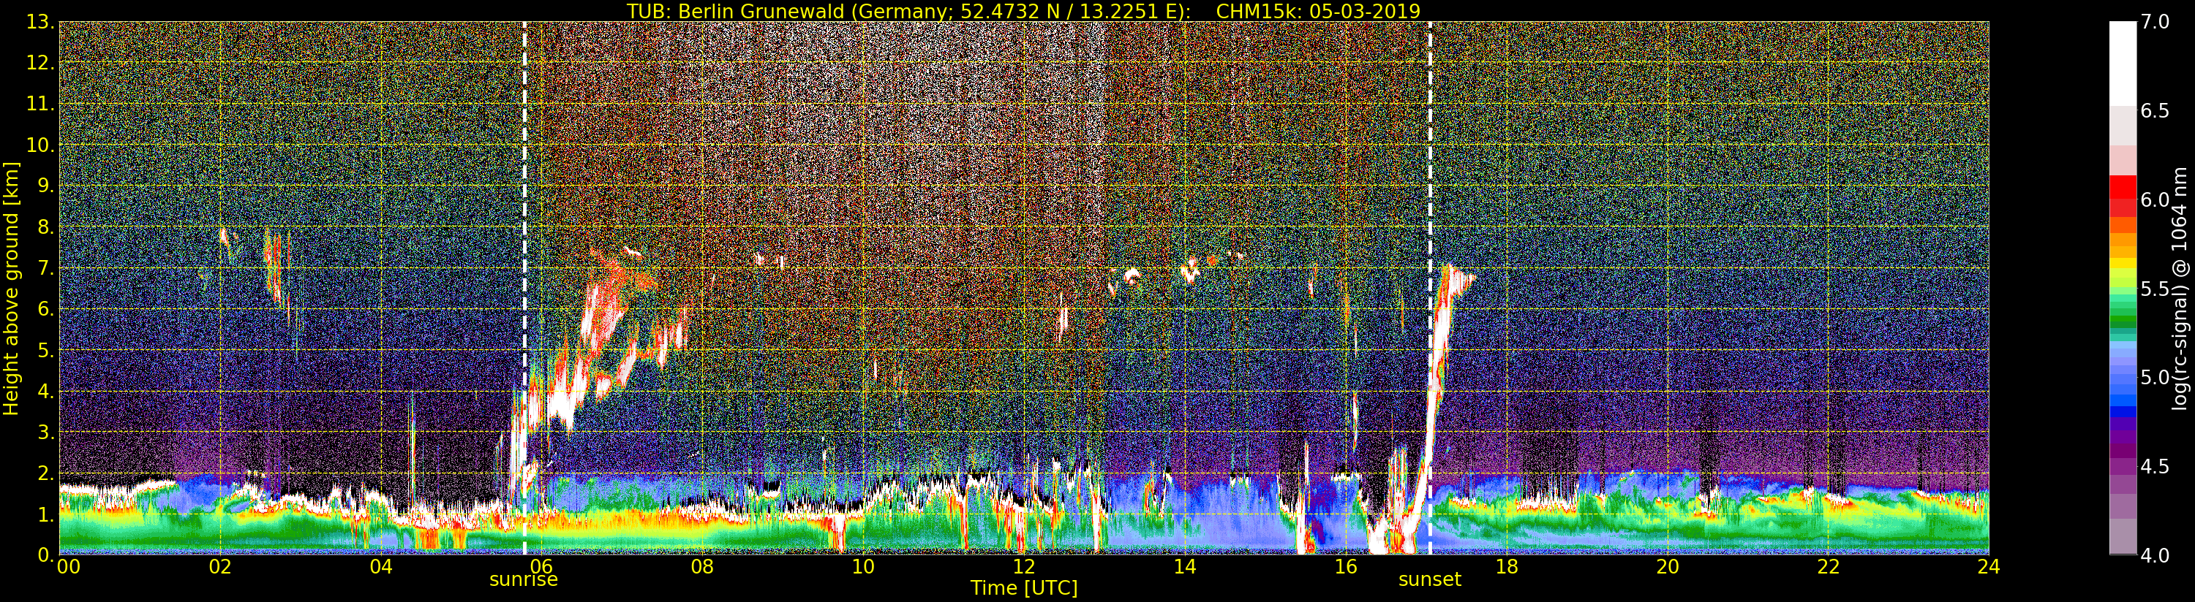Viewport: 2195px width, 602px height.
Task: Click the colorbar value '4.5'
Action: click(x=2155, y=467)
